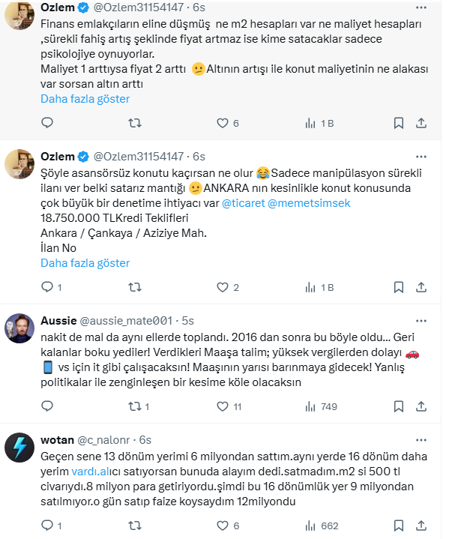Like Ozlem's tweet about Finans emlakçıların
Viewport: 452px width, 539px height.
coord(222,123)
